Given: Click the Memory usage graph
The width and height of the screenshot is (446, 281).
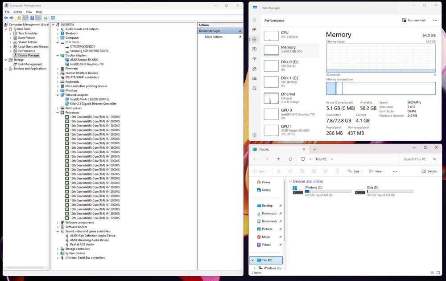Looking at the screenshot, I should (381, 58).
